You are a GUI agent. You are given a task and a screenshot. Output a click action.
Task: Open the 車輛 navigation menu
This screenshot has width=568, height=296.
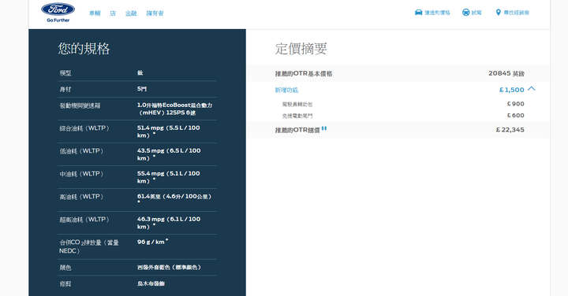[95, 13]
